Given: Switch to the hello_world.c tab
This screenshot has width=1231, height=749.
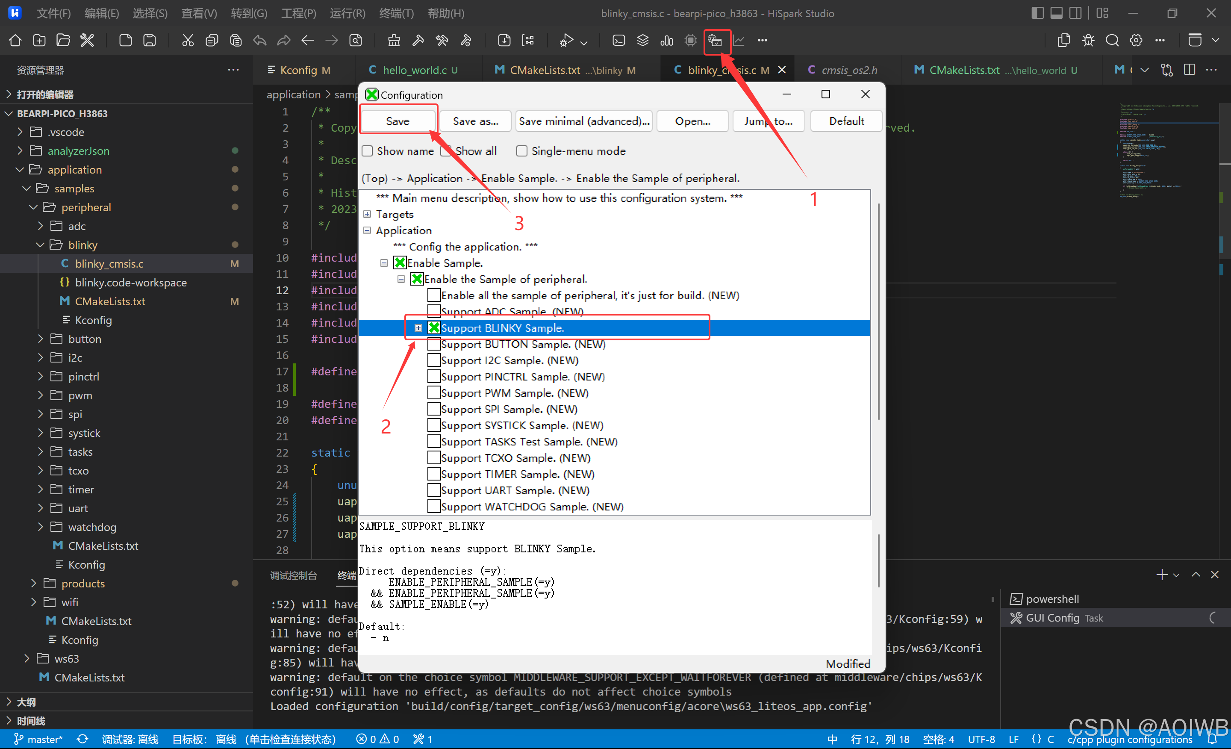Looking at the screenshot, I should click(x=414, y=70).
